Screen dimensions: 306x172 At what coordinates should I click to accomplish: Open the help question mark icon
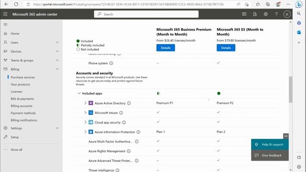[x=276, y=14]
